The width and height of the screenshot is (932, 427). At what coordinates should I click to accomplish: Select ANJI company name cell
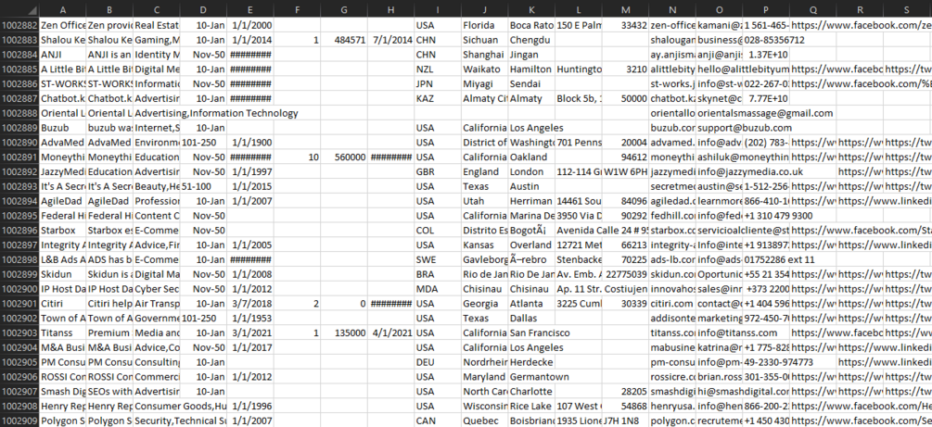(x=63, y=55)
